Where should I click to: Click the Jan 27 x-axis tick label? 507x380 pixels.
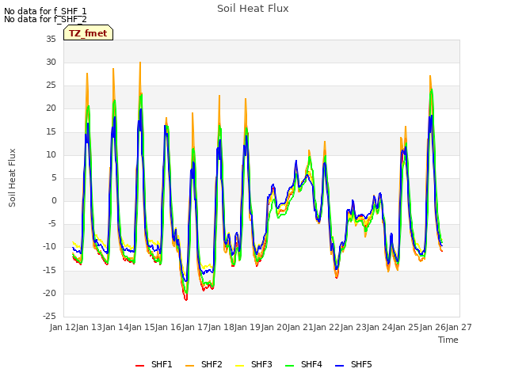click(x=459, y=327)
